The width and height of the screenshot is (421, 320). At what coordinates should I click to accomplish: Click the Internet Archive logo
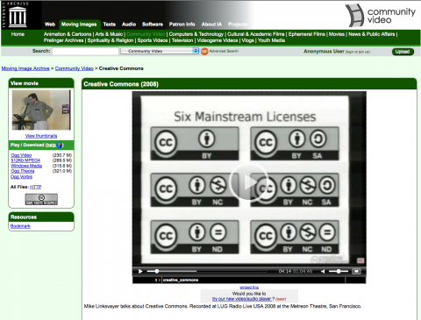(x=18, y=15)
